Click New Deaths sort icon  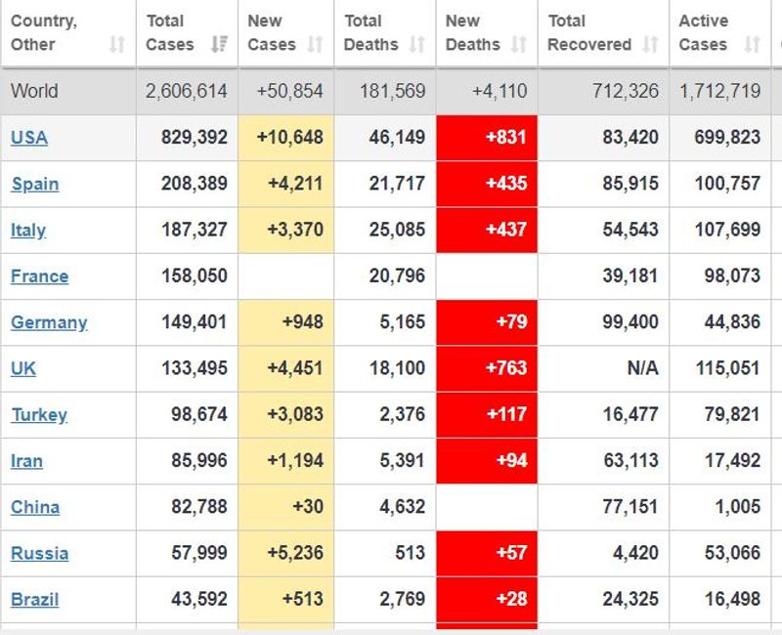point(519,45)
